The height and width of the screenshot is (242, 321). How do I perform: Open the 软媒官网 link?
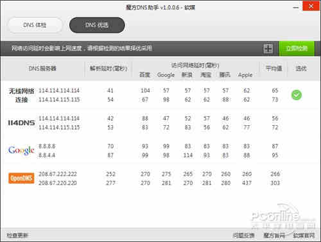[304, 236]
